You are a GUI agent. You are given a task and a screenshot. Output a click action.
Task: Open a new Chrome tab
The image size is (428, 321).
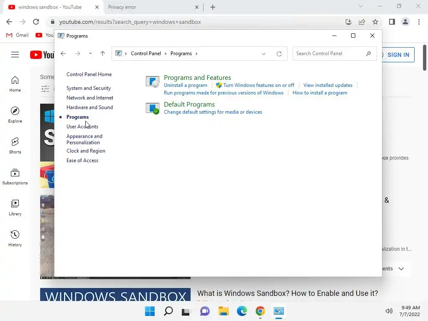coord(213,7)
